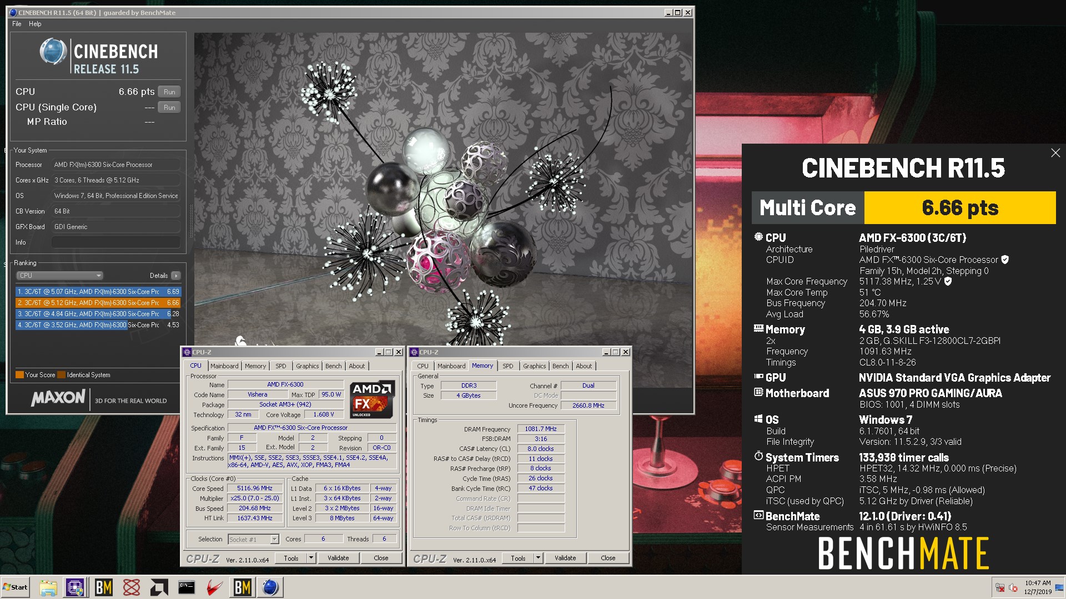Run the CPU Single Core benchmark
Image resolution: width=1066 pixels, height=599 pixels.
tap(169, 108)
